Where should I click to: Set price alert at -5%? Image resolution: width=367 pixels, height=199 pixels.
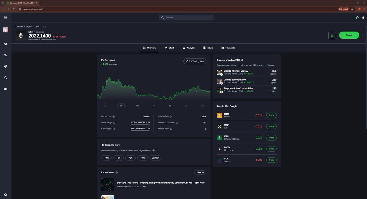pos(118,158)
